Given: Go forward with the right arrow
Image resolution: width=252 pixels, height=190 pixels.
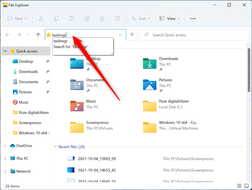Looking at the screenshot, I should coord(19,35).
